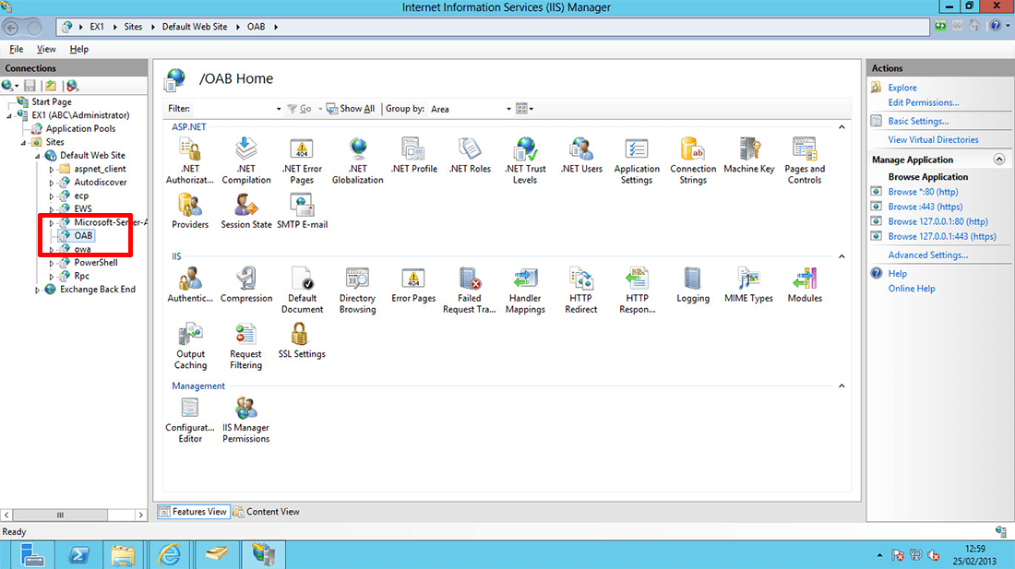
Task: Open Session State settings
Action: click(246, 211)
